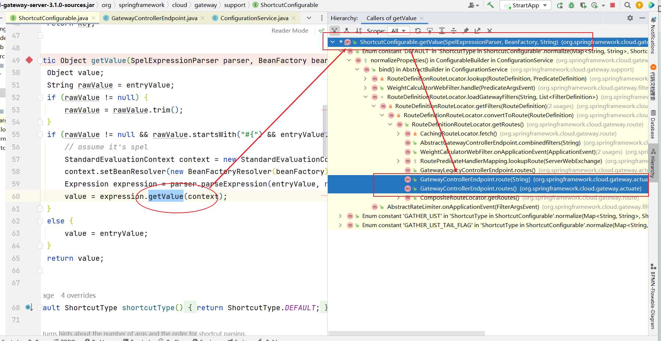Expand the CachingRouteLocator.fetch() node
The height and width of the screenshot is (341, 661).
coord(398,134)
